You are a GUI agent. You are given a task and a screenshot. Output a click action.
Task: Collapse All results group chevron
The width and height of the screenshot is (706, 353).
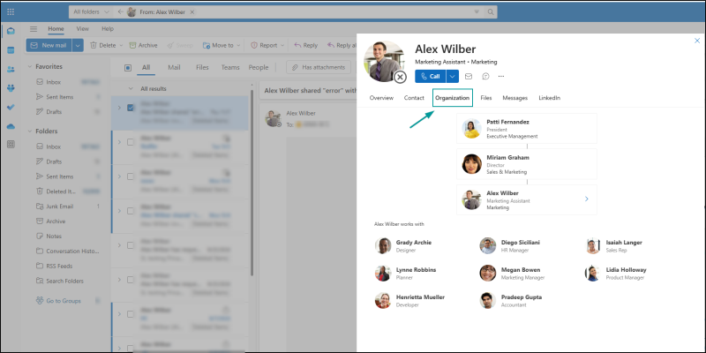click(x=131, y=89)
